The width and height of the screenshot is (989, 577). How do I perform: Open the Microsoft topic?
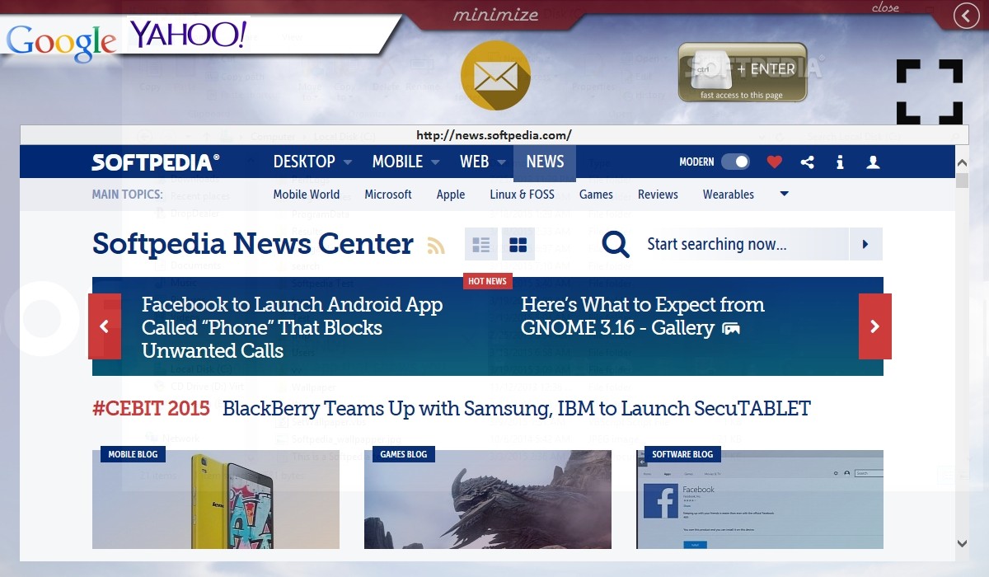pos(388,195)
